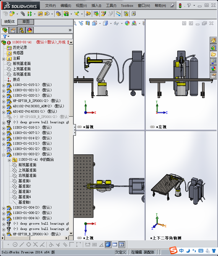The image size is (218, 256).
Task: Open the SolidWorks Resources home pane
Action: pos(214,41)
